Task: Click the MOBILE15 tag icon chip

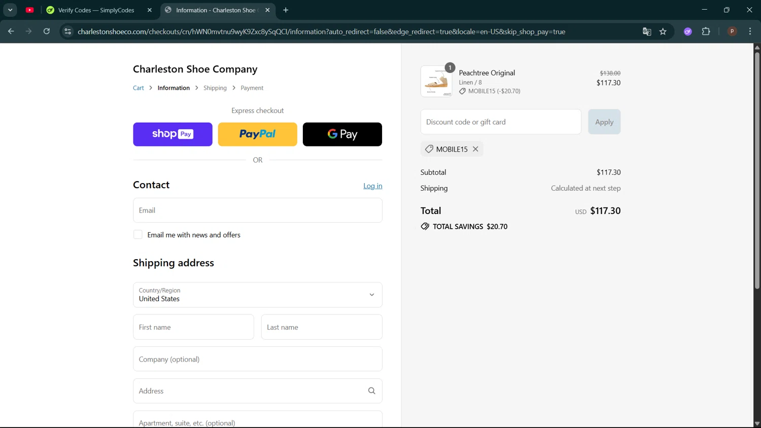Action: pos(429,149)
